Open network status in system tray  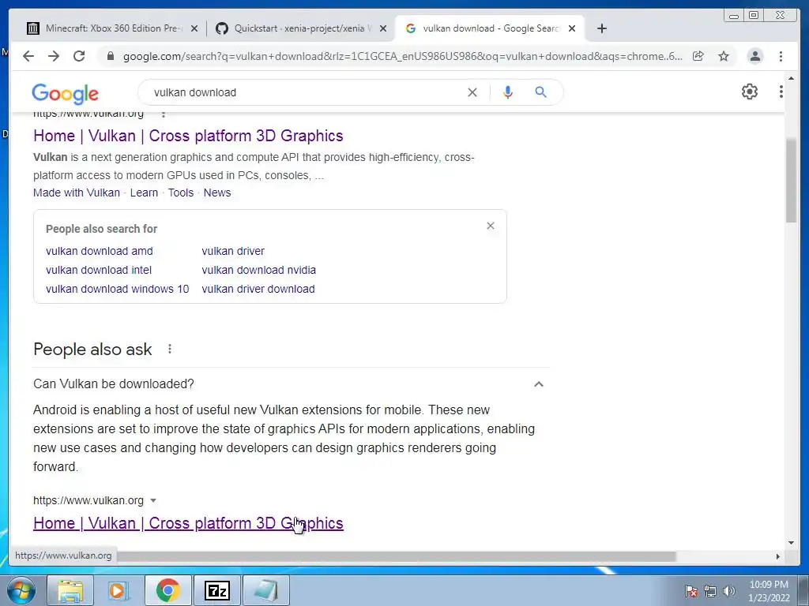(x=710, y=591)
